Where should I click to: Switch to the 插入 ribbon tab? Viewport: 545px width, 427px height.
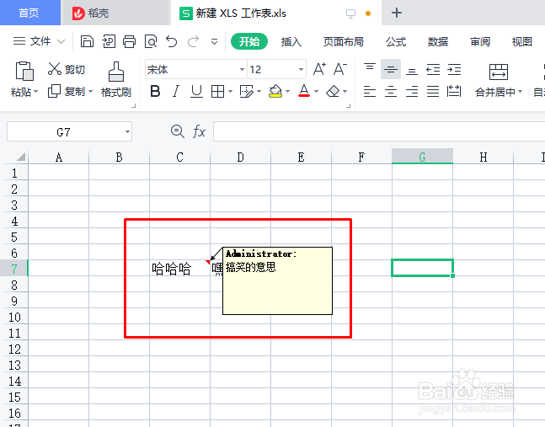[291, 42]
